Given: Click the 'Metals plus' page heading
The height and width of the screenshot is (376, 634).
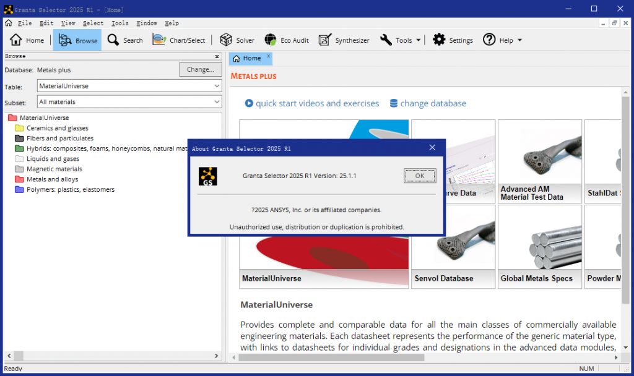Looking at the screenshot, I should pos(253,76).
